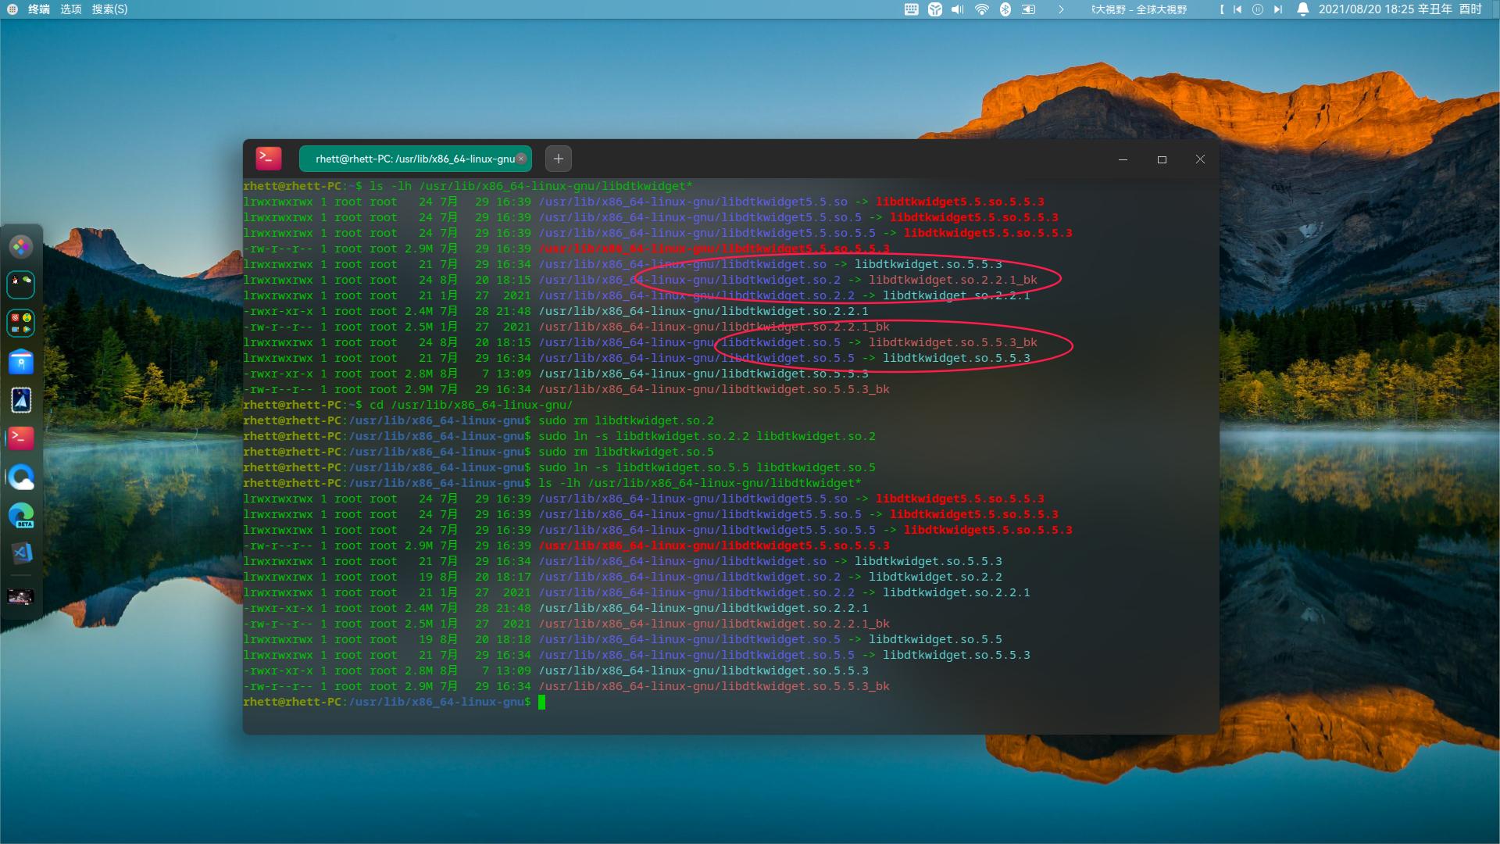Open the Wi-Fi network tray icon
Screen dimensions: 1500x844
[x=982, y=9]
